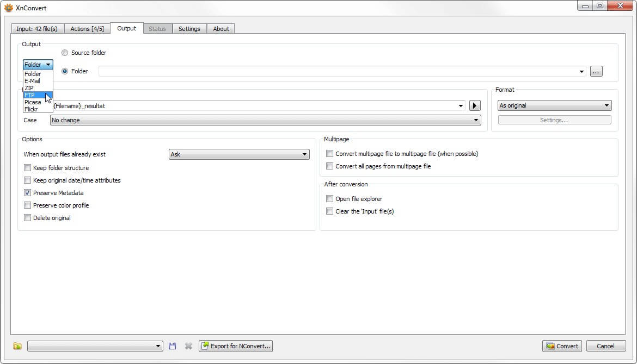Save current preset with floppy disk icon
The width and height of the screenshot is (637, 364).
click(x=173, y=346)
